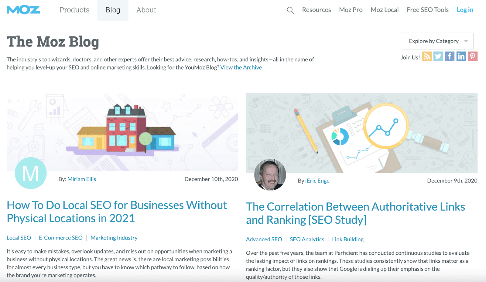Go to Moz Local
The width and height of the screenshot is (486, 282).
[x=385, y=10]
